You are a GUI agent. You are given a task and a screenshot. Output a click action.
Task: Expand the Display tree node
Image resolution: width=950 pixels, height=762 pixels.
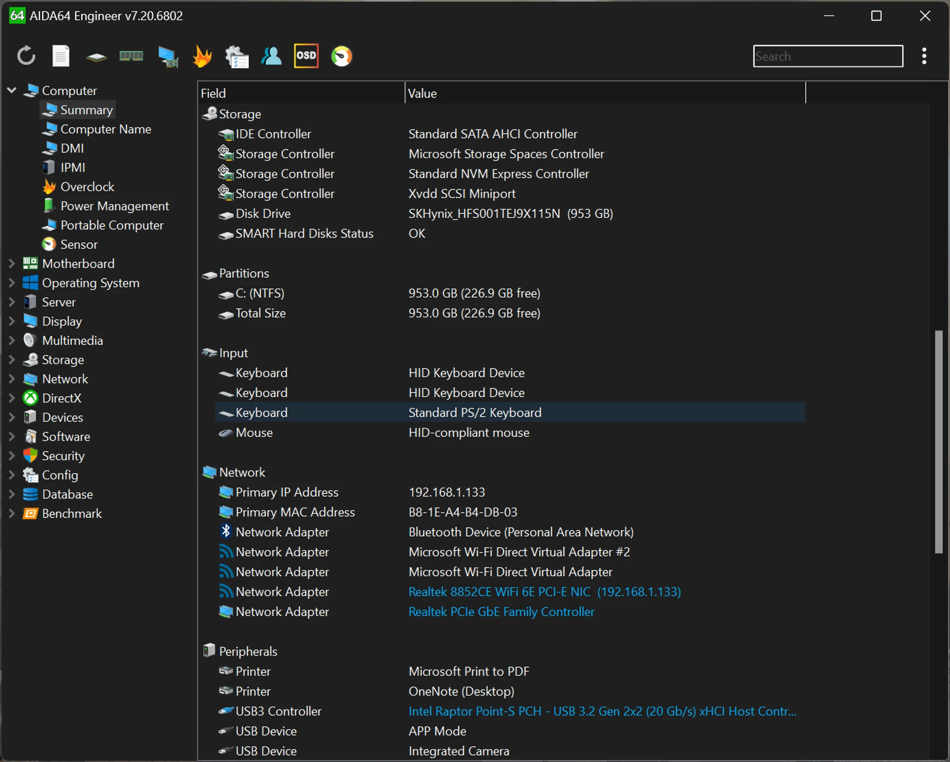(12, 321)
